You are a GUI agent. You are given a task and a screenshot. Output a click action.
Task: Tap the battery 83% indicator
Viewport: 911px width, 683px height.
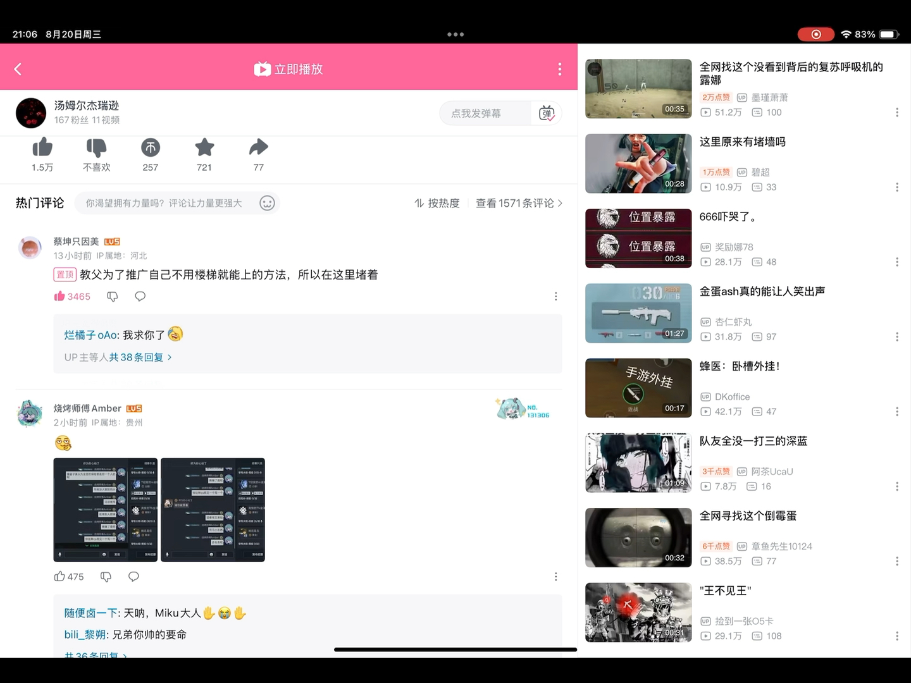click(x=877, y=34)
